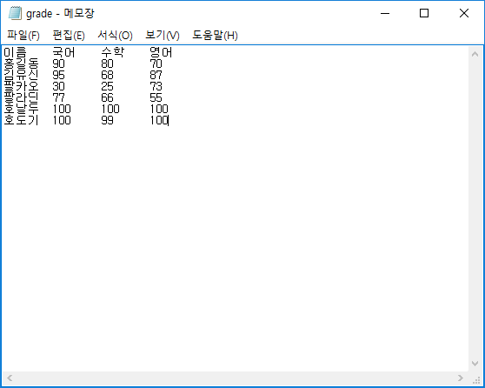Click 김유신's 수학 score 68
This screenshot has width=485, height=388.
coord(107,75)
